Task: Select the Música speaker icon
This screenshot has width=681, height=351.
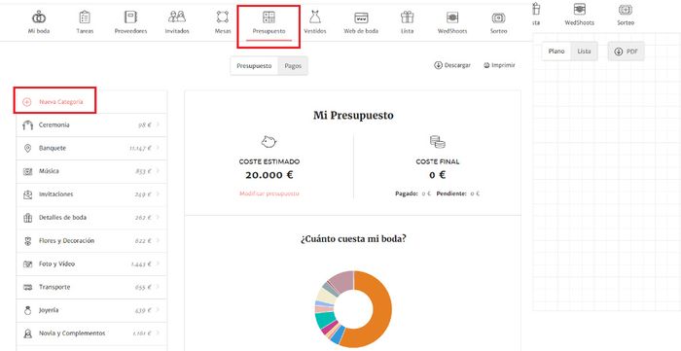Action: click(27, 171)
